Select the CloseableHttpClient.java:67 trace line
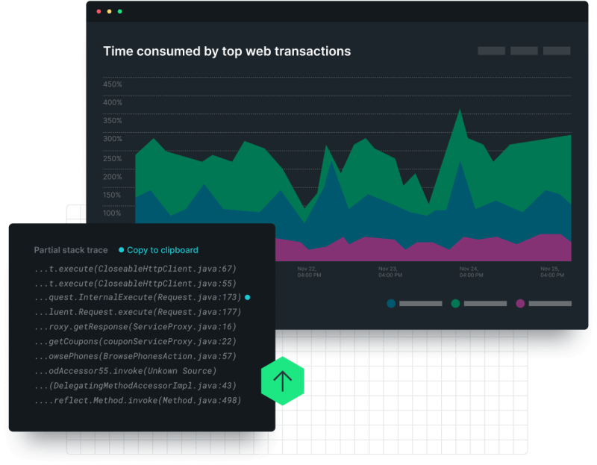This screenshot has height=465, width=597. pos(135,269)
